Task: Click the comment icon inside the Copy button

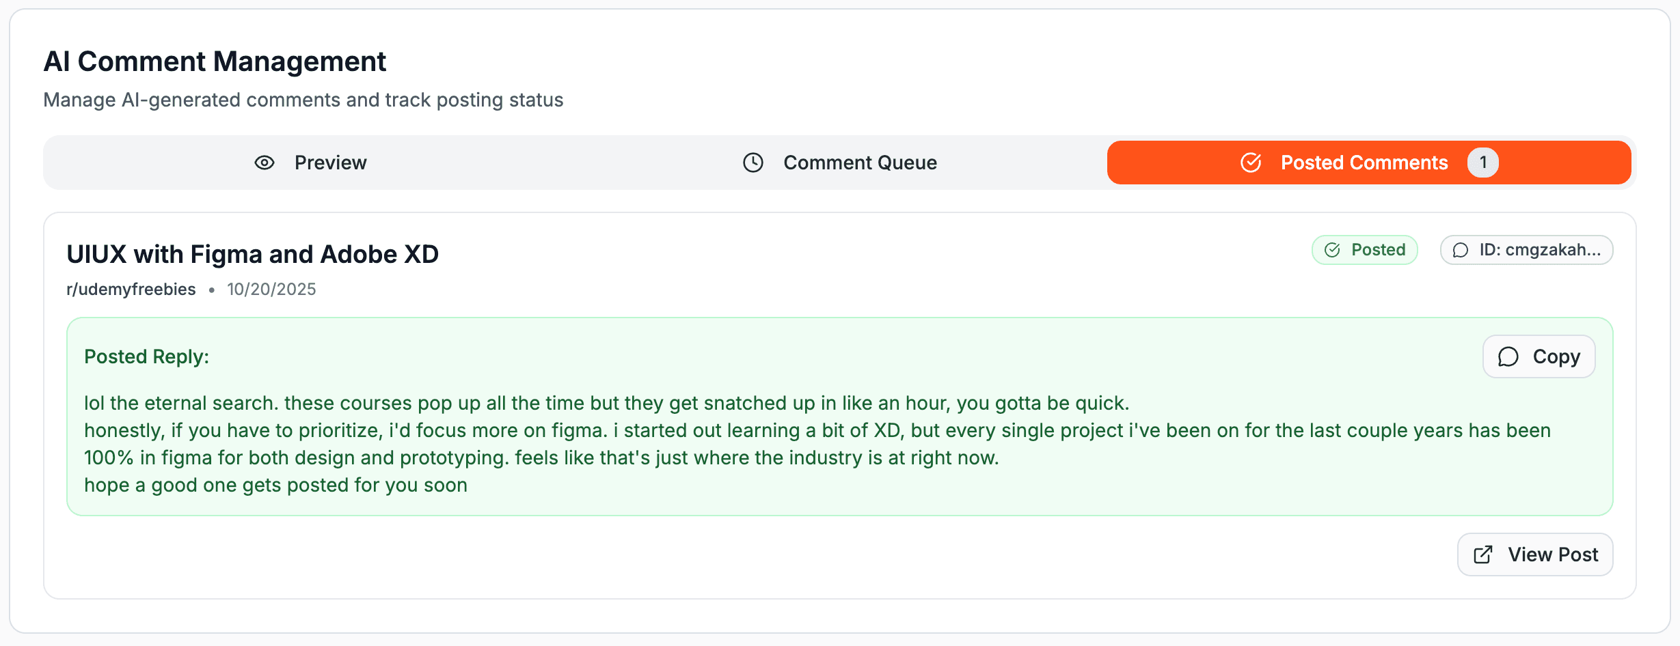Action: click(x=1508, y=356)
